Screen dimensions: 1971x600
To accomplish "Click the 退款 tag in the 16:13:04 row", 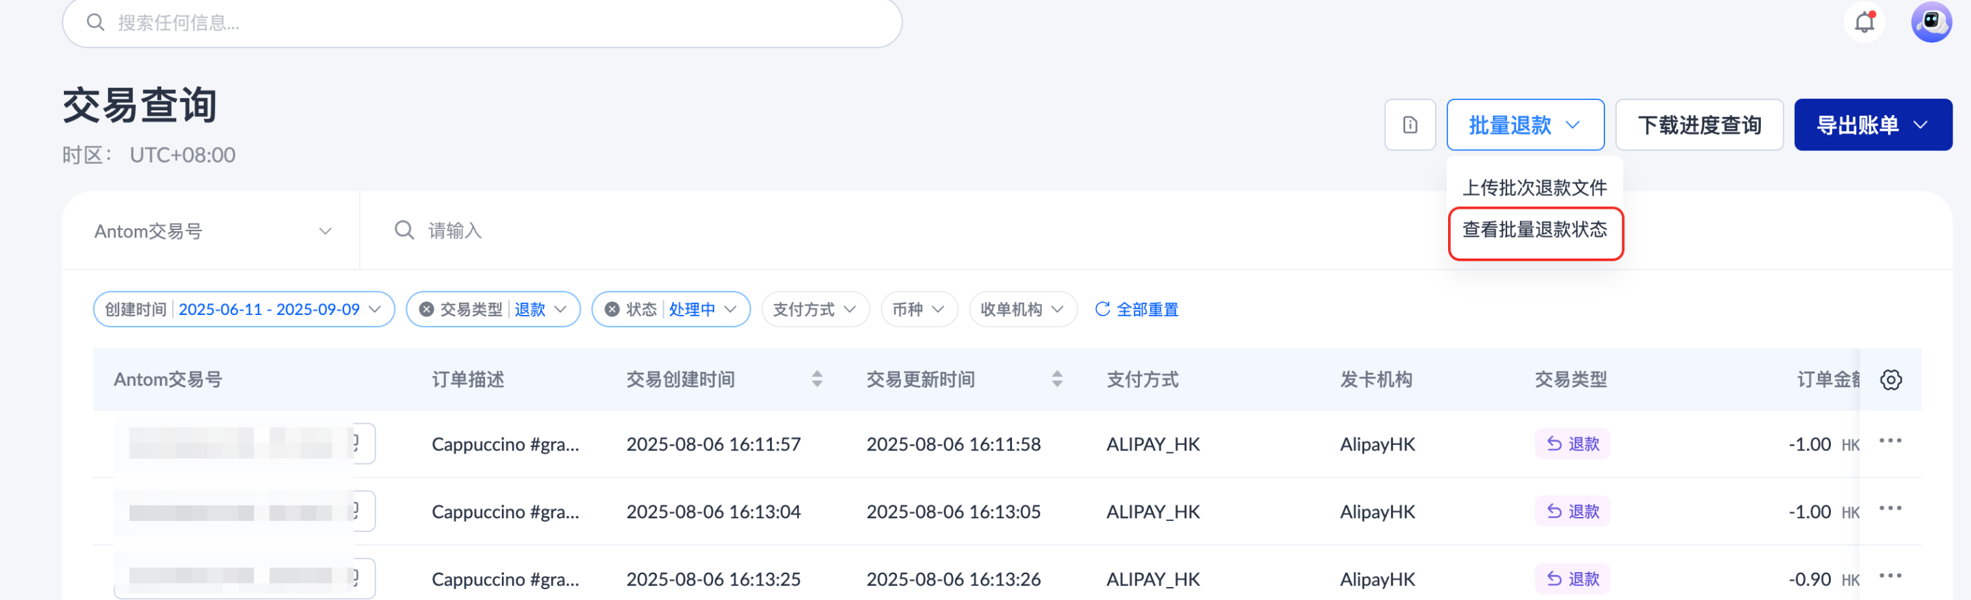I will point(1572,512).
